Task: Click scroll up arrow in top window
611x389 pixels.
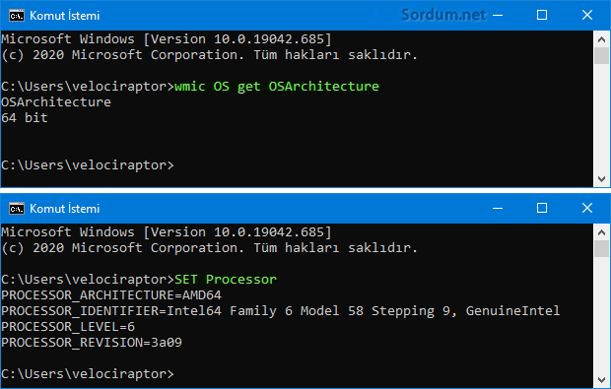Action: click(601, 39)
